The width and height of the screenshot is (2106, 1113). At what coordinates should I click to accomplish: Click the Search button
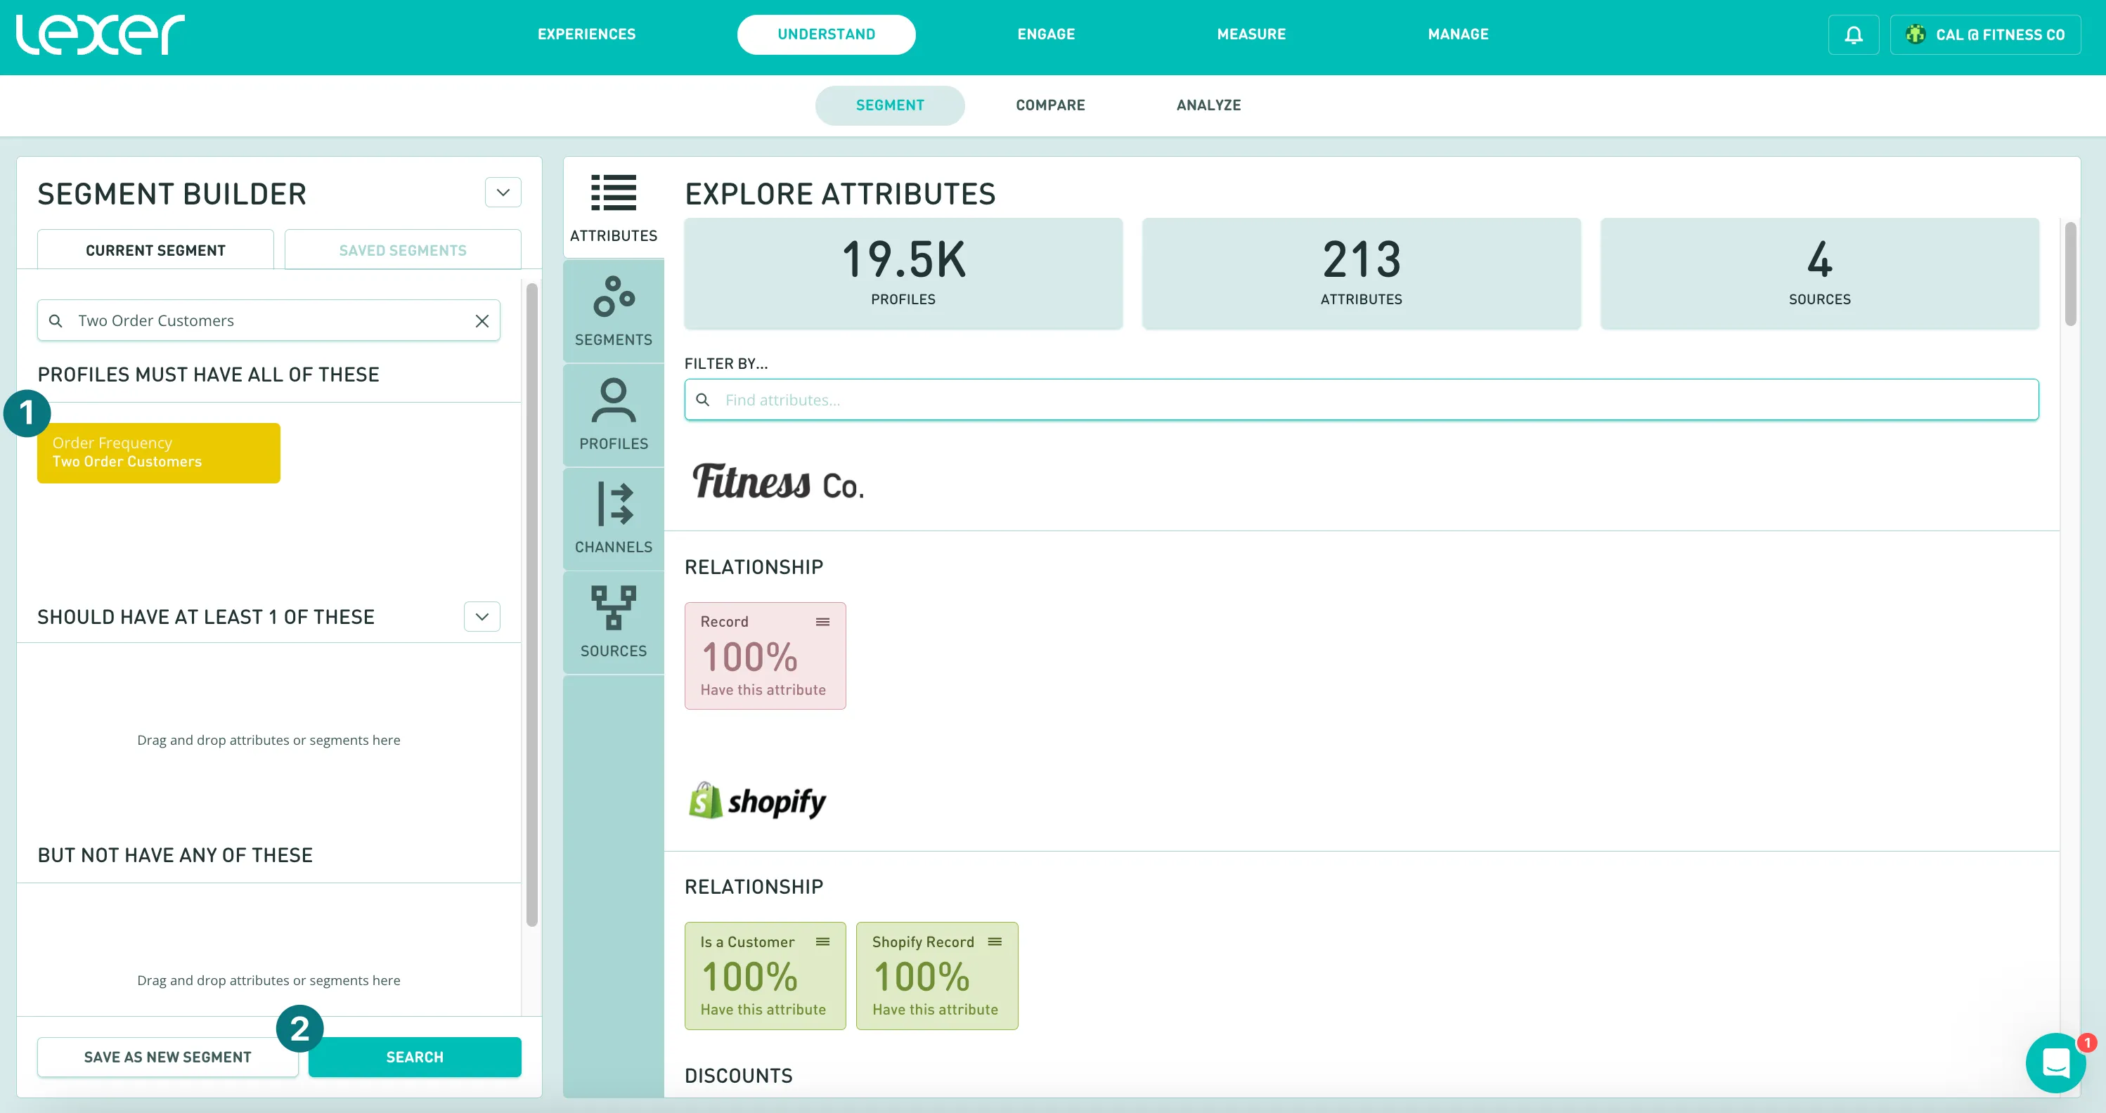tap(415, 1057)
